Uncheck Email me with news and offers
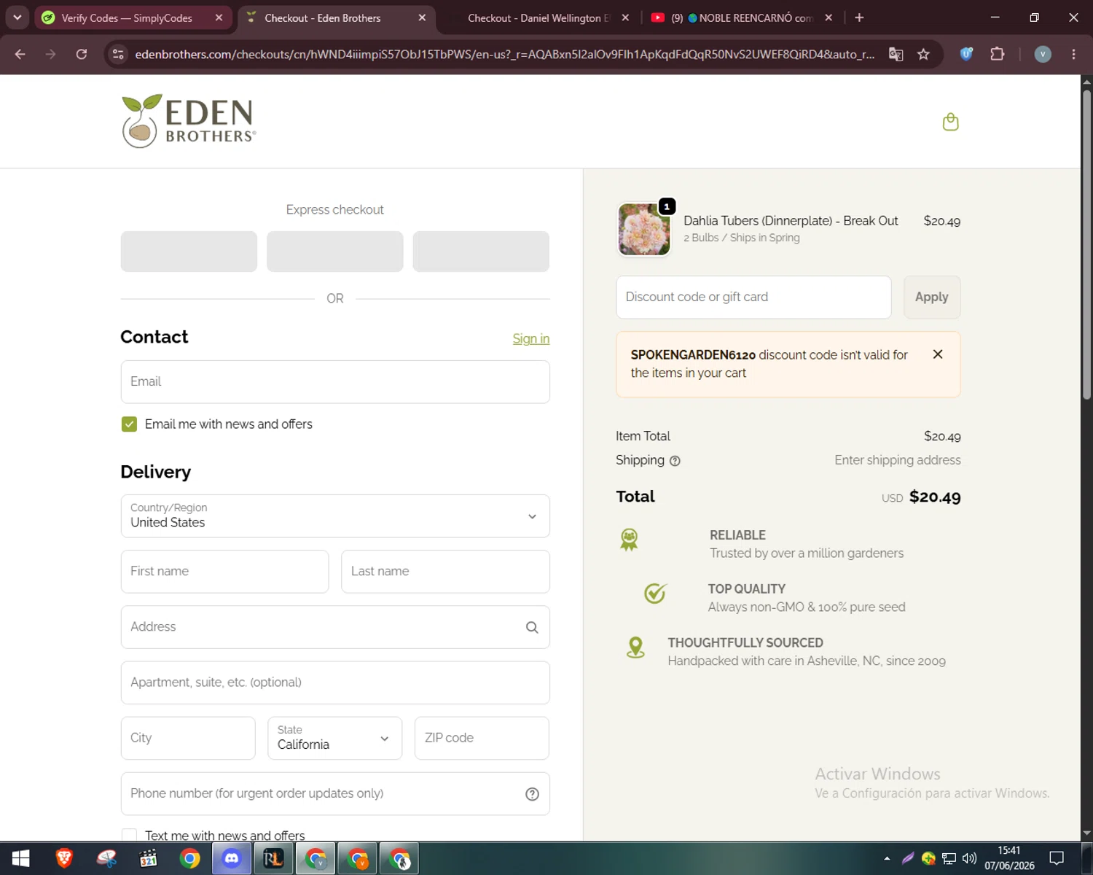The image size is (1093, 875). pos(129,424)
